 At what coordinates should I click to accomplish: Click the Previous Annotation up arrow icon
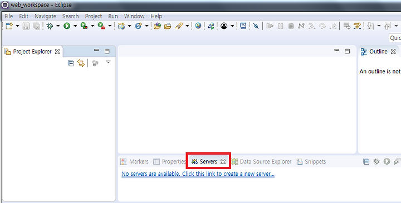coord(388,26)
